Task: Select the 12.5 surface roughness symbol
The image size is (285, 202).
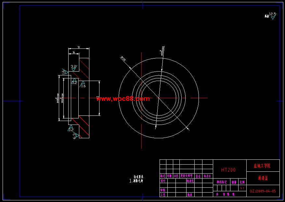Action: tap(272, 16)
